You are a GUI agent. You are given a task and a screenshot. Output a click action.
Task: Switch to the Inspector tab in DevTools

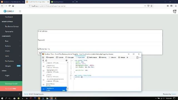point(50,57)
